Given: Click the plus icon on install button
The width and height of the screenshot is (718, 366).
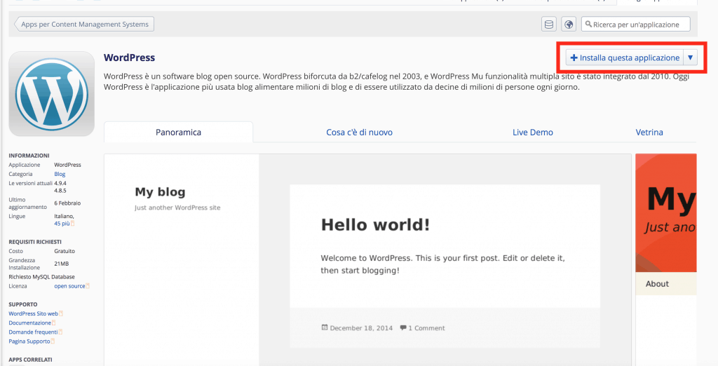Looking at the screenshot, I should (574, 57).
